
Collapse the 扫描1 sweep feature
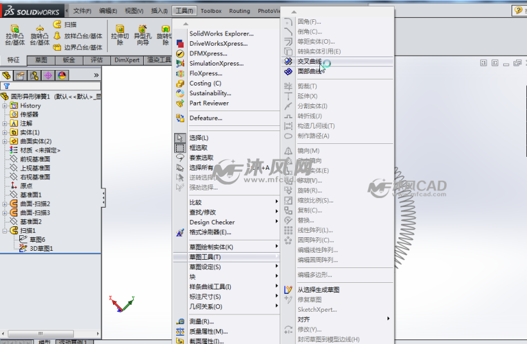(x=6, y=230)
